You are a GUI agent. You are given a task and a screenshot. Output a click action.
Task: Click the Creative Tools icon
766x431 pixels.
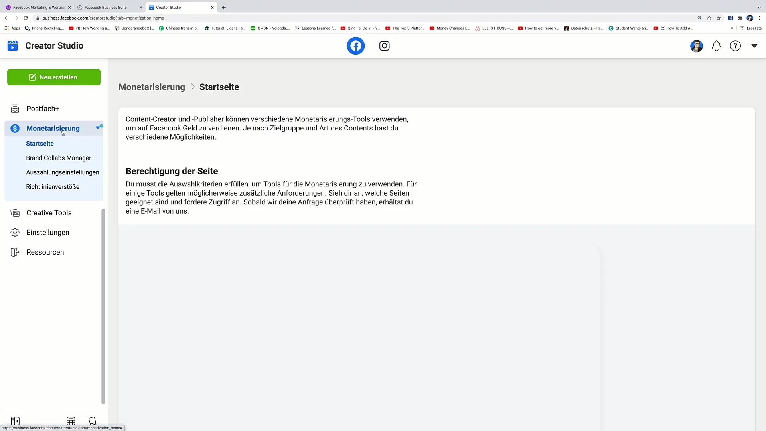pyautogui.click(x=15, y=213)
